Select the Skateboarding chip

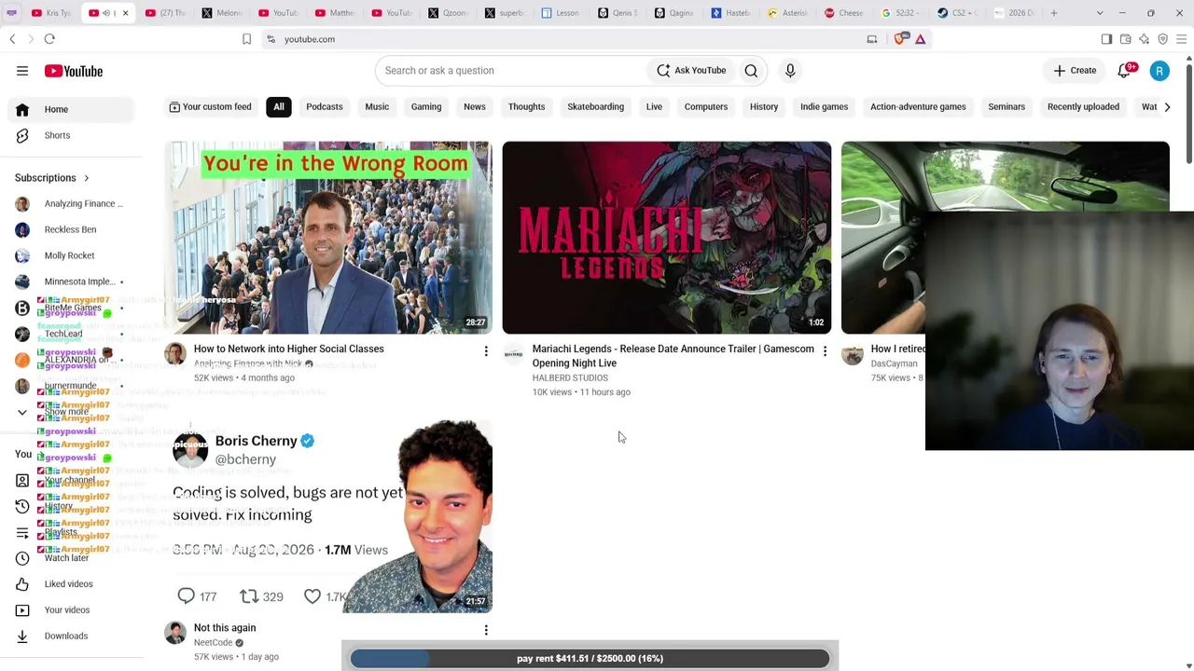point(596,107)
